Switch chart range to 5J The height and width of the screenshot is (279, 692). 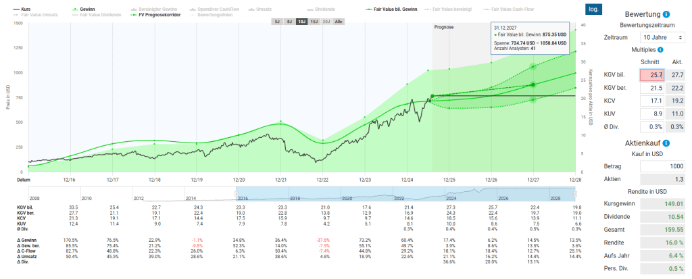click(276, 22)
